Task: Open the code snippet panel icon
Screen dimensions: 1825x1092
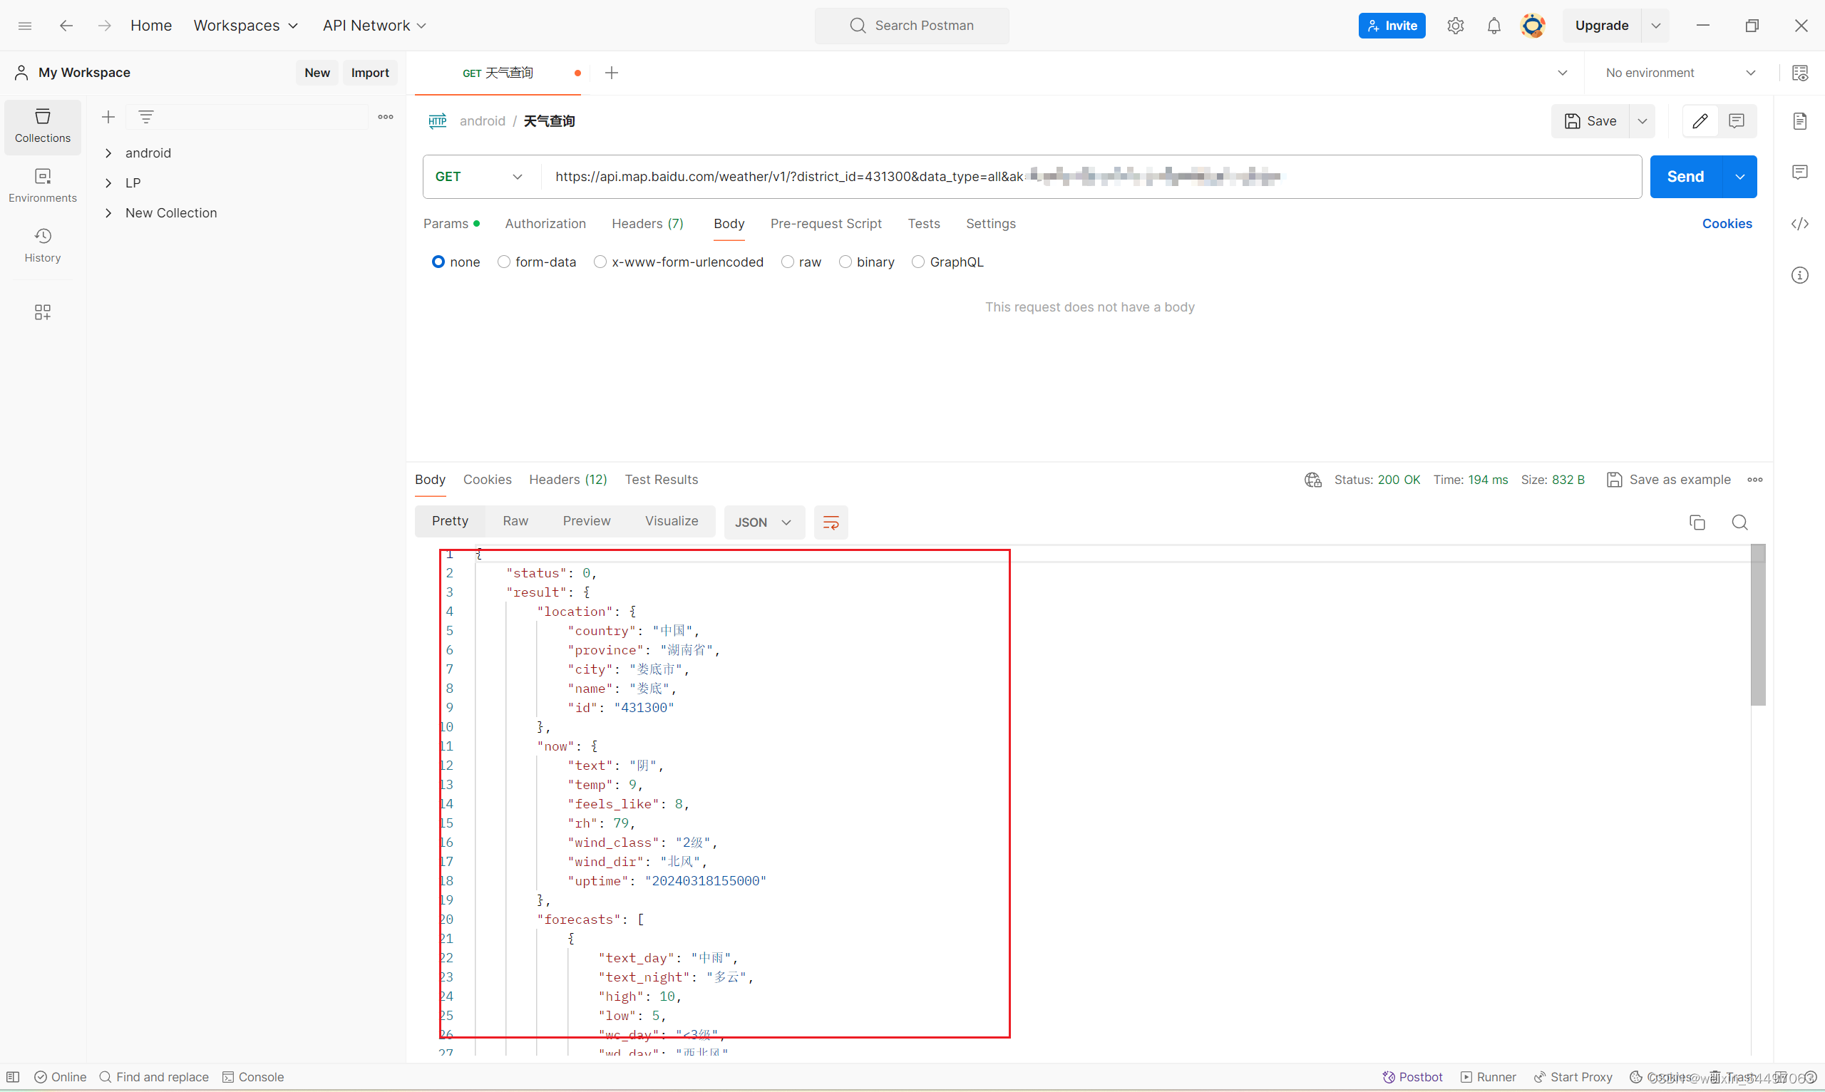Action: [1799, 224]
